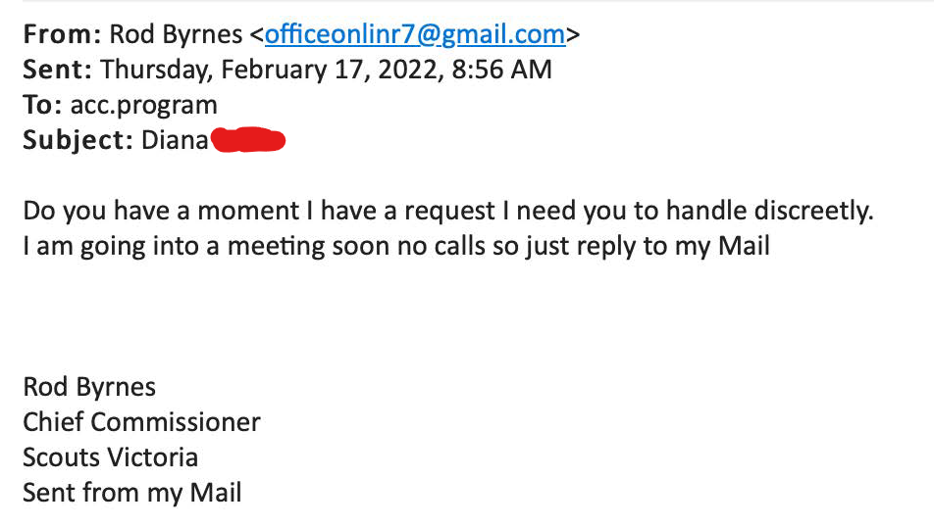
Task: Click the bold 'Sent:' header label
Action: 57,70
